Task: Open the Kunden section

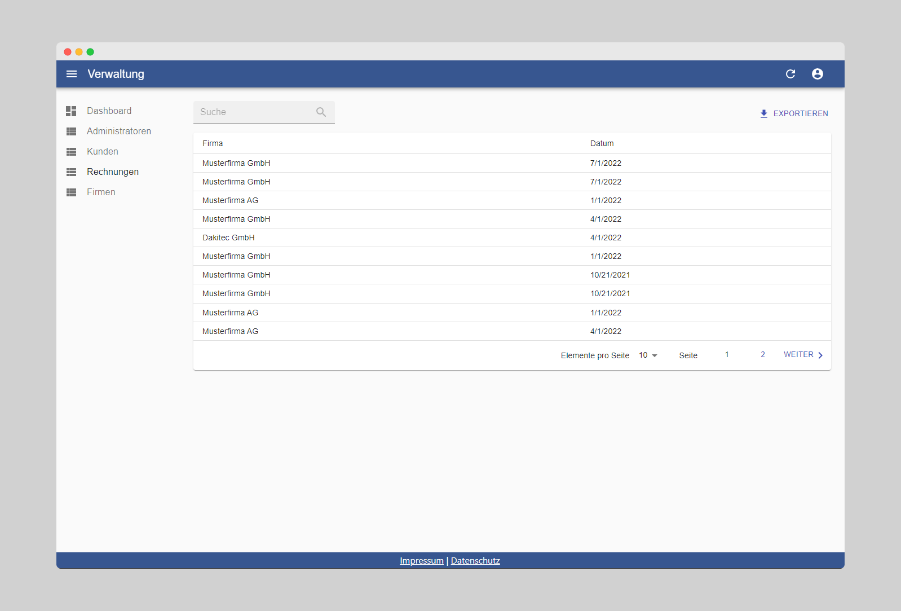Action: tap(103, 152)
